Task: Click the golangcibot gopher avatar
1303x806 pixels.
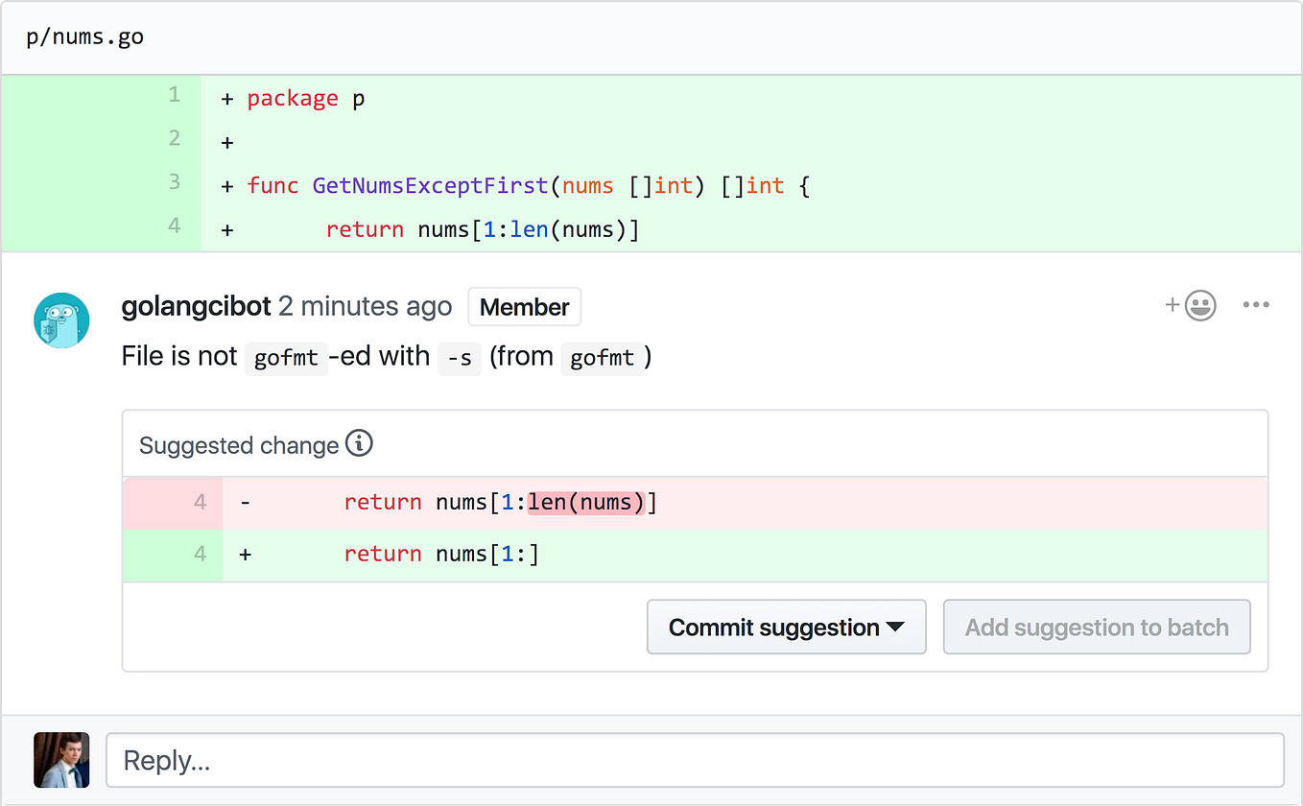Action: pyautogui.click(x=61, y=320)
